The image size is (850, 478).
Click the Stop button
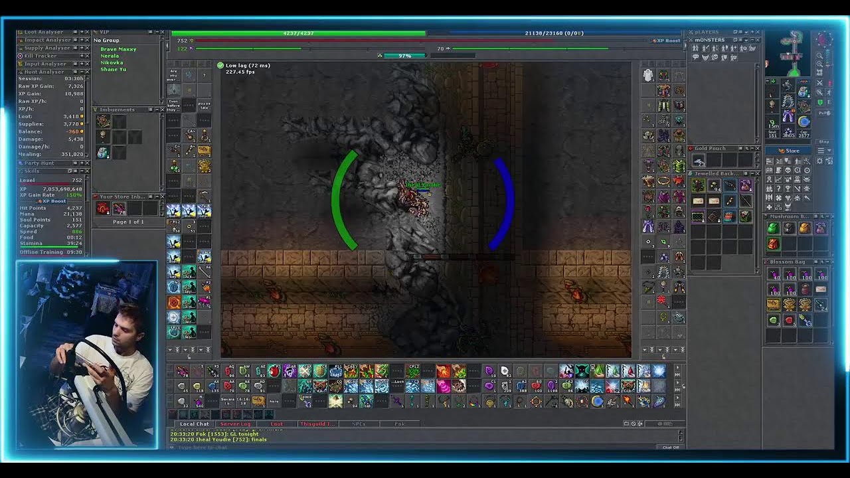(x=824, y=141)
